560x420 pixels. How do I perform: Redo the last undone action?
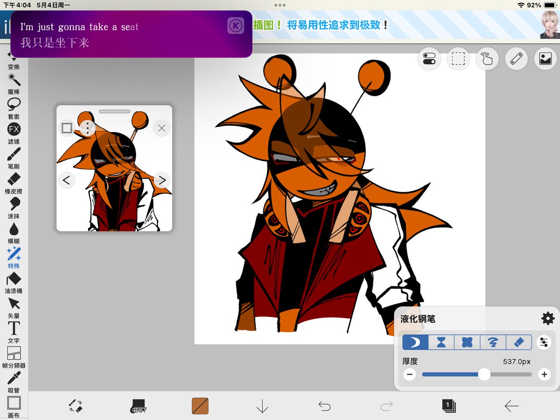tap(386, 406)
